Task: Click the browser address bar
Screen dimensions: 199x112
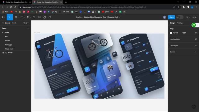Action: click(96, 7)
